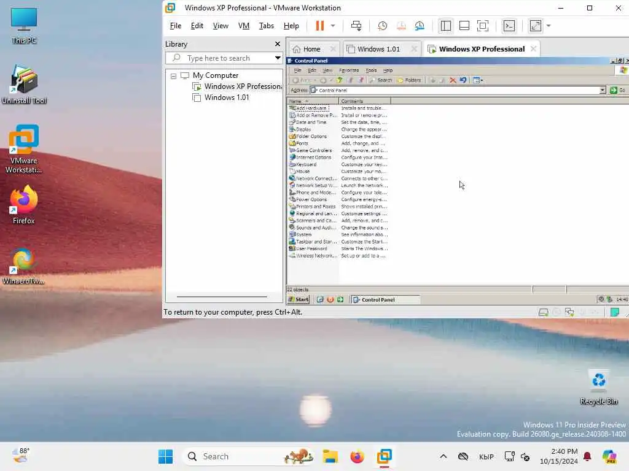629x471 pixels.
Task: Open the VMware Tabs menu
Action: click(x=267, y=26)
